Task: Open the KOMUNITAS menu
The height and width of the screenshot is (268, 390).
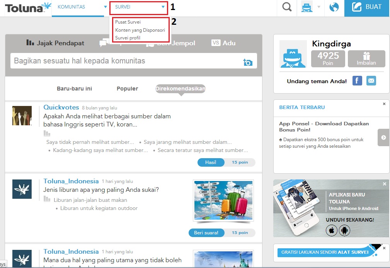Action: click(72, 7)
